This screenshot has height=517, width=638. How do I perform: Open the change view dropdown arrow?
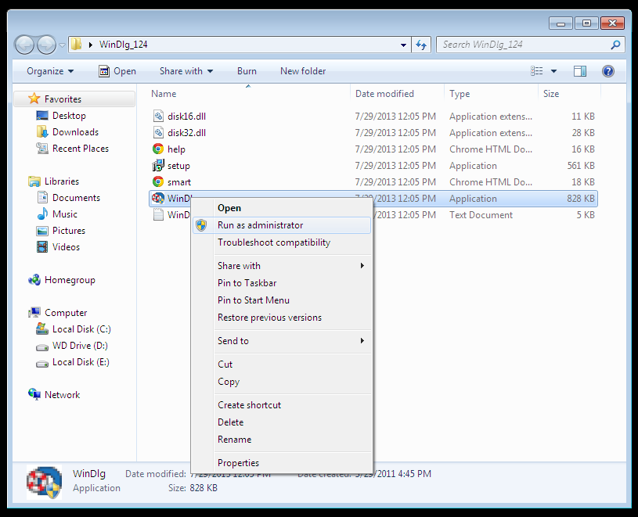[554, 71]
